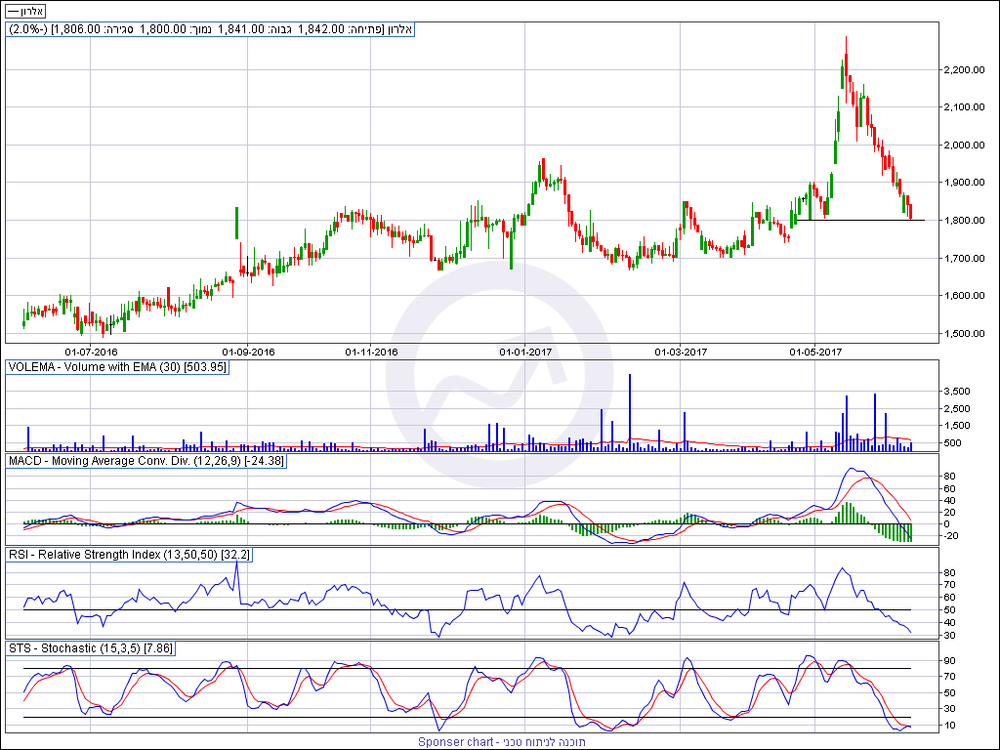Click the 1,500.00 price axis label

coord(964,334)
